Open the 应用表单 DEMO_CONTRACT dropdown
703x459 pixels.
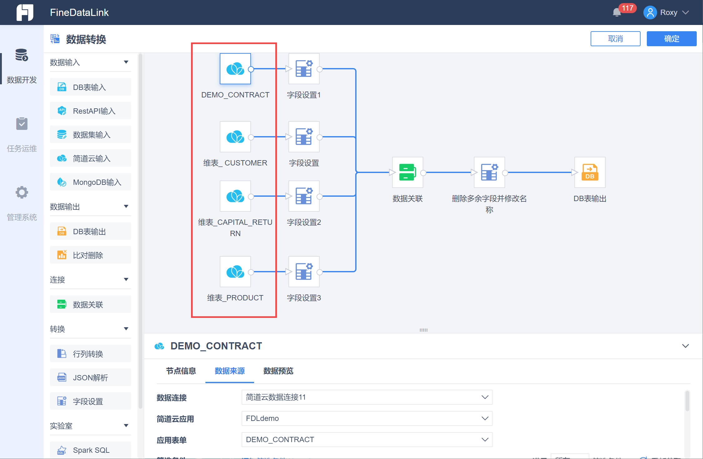coord(367,440)
